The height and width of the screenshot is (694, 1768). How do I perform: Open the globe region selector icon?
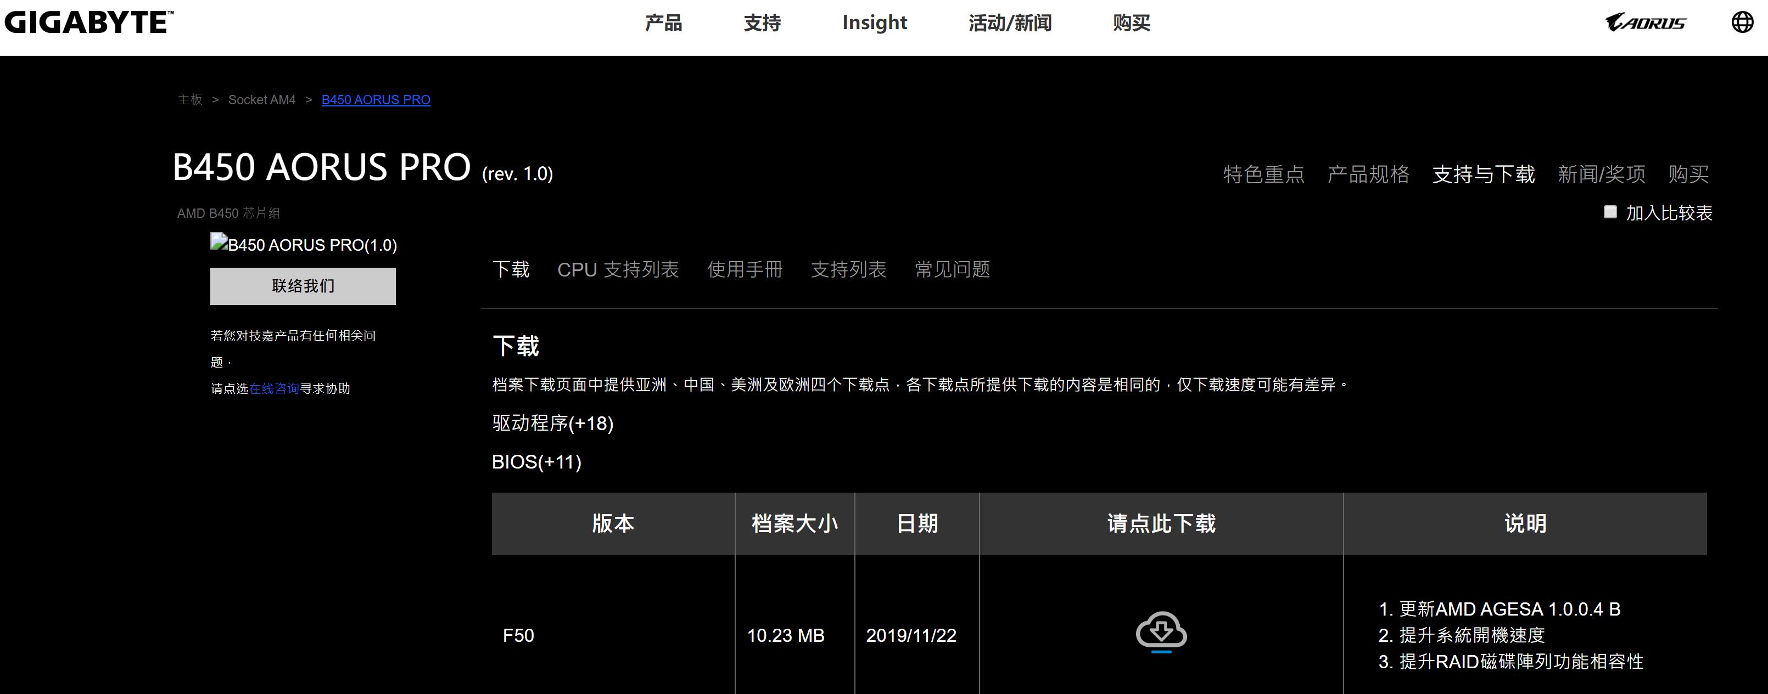tap(1742, 22)
